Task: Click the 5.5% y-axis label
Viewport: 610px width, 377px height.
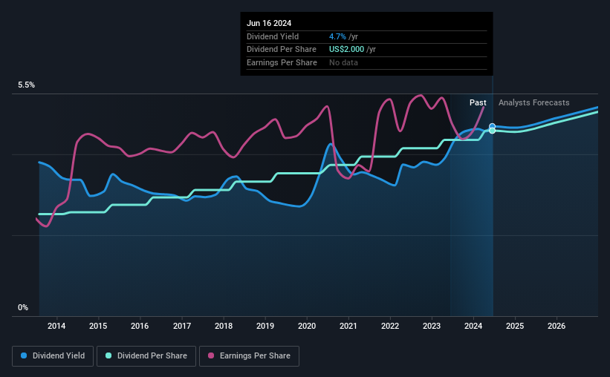Action: tap(27, 85)
